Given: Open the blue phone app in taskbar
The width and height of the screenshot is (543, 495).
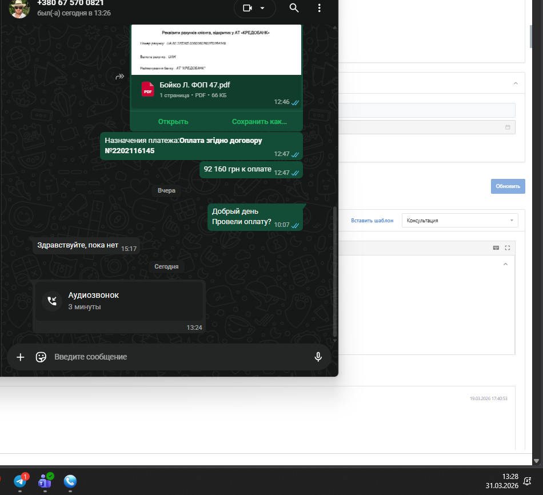Looking at the screenshot, I should (70, 481).
